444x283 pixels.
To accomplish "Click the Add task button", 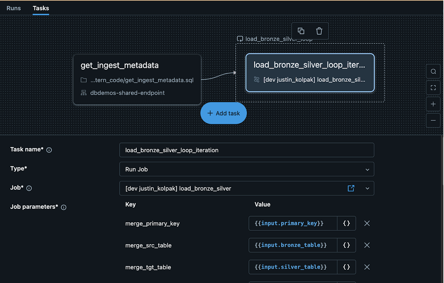I will tap(223, 113).
